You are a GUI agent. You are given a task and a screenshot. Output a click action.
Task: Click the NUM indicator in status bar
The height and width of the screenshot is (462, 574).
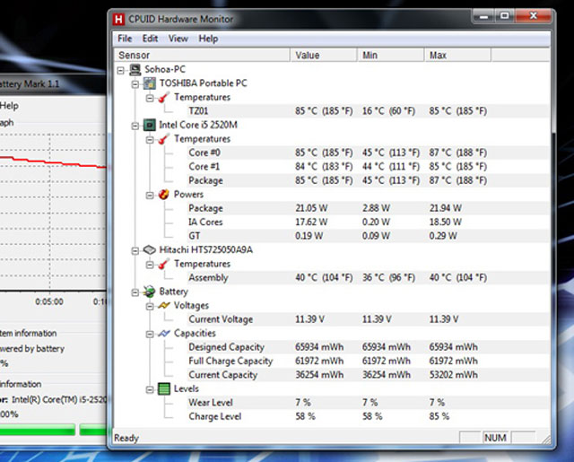496,438
